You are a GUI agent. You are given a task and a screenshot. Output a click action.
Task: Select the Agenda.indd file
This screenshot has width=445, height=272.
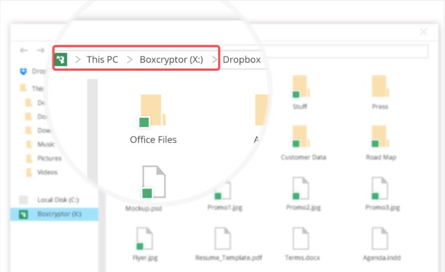coord(382,244)
